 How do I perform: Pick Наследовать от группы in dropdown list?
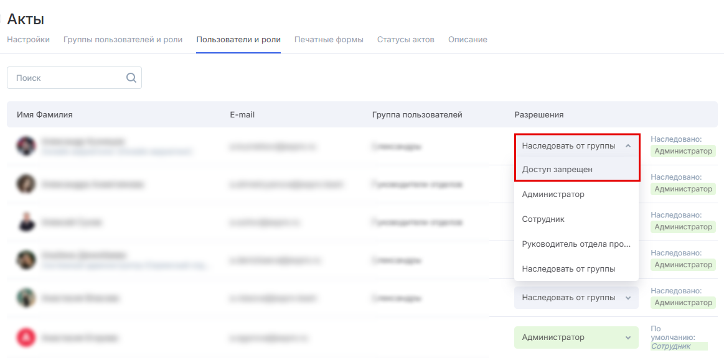point(568,269)
